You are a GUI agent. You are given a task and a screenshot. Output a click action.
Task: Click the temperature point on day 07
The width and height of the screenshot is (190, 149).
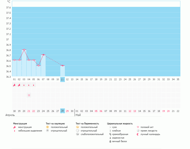coord(43,55)
